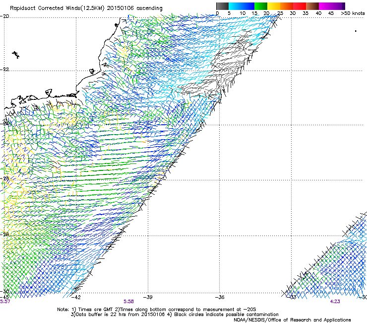The height and width of the screenshot is (323, 367).
Task: Click the red 30-35 knots legend segment
Action: [x=300, y=6]
